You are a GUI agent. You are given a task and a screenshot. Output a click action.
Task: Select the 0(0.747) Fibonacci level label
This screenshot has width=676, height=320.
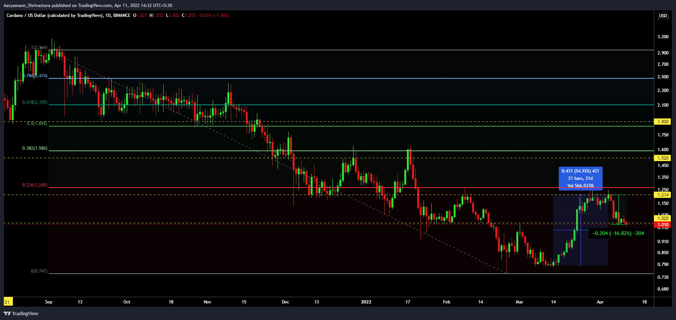pyautogui.click(x=39, y=271)
